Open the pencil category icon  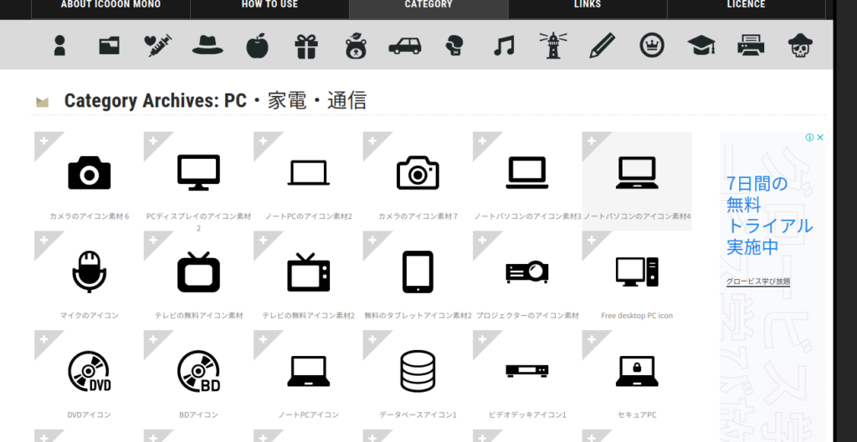(x=603, y=45)
